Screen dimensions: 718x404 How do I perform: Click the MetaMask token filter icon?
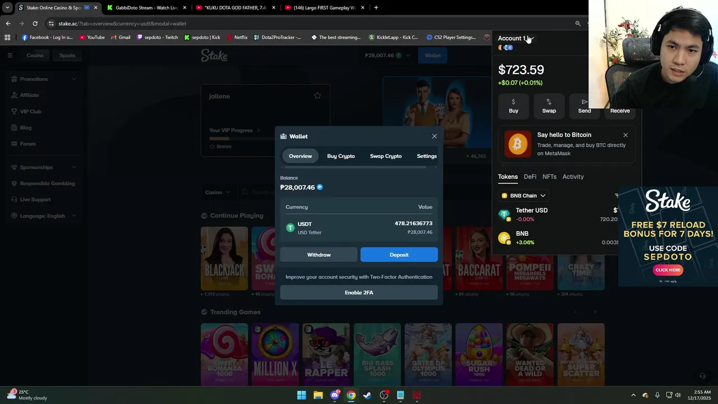pos(616,196)
